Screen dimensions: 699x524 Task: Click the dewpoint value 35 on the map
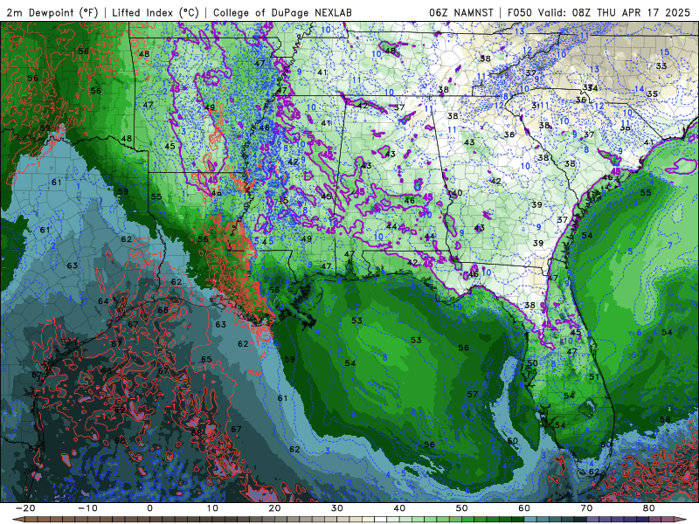coord(652,93)
